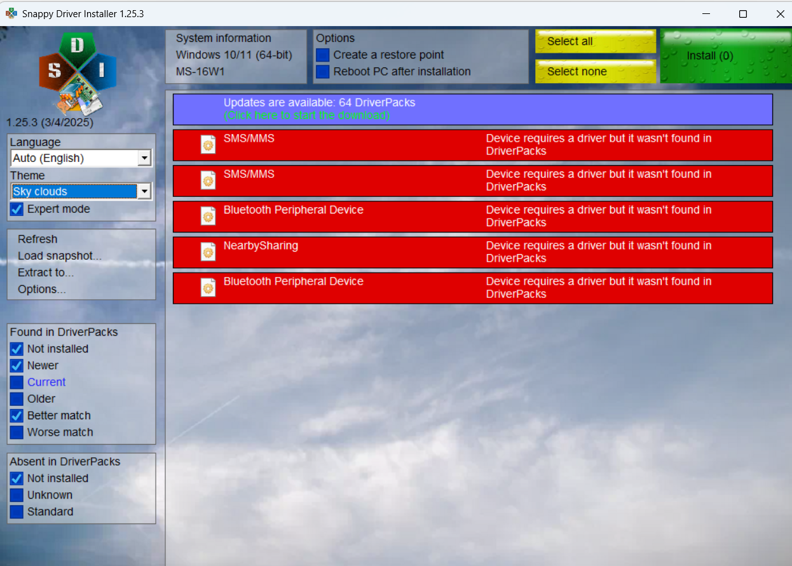Viewport: 792px width, 566px height.
Task: Uncheck the Better match checkbox
Action: click(x=17, y=415)
